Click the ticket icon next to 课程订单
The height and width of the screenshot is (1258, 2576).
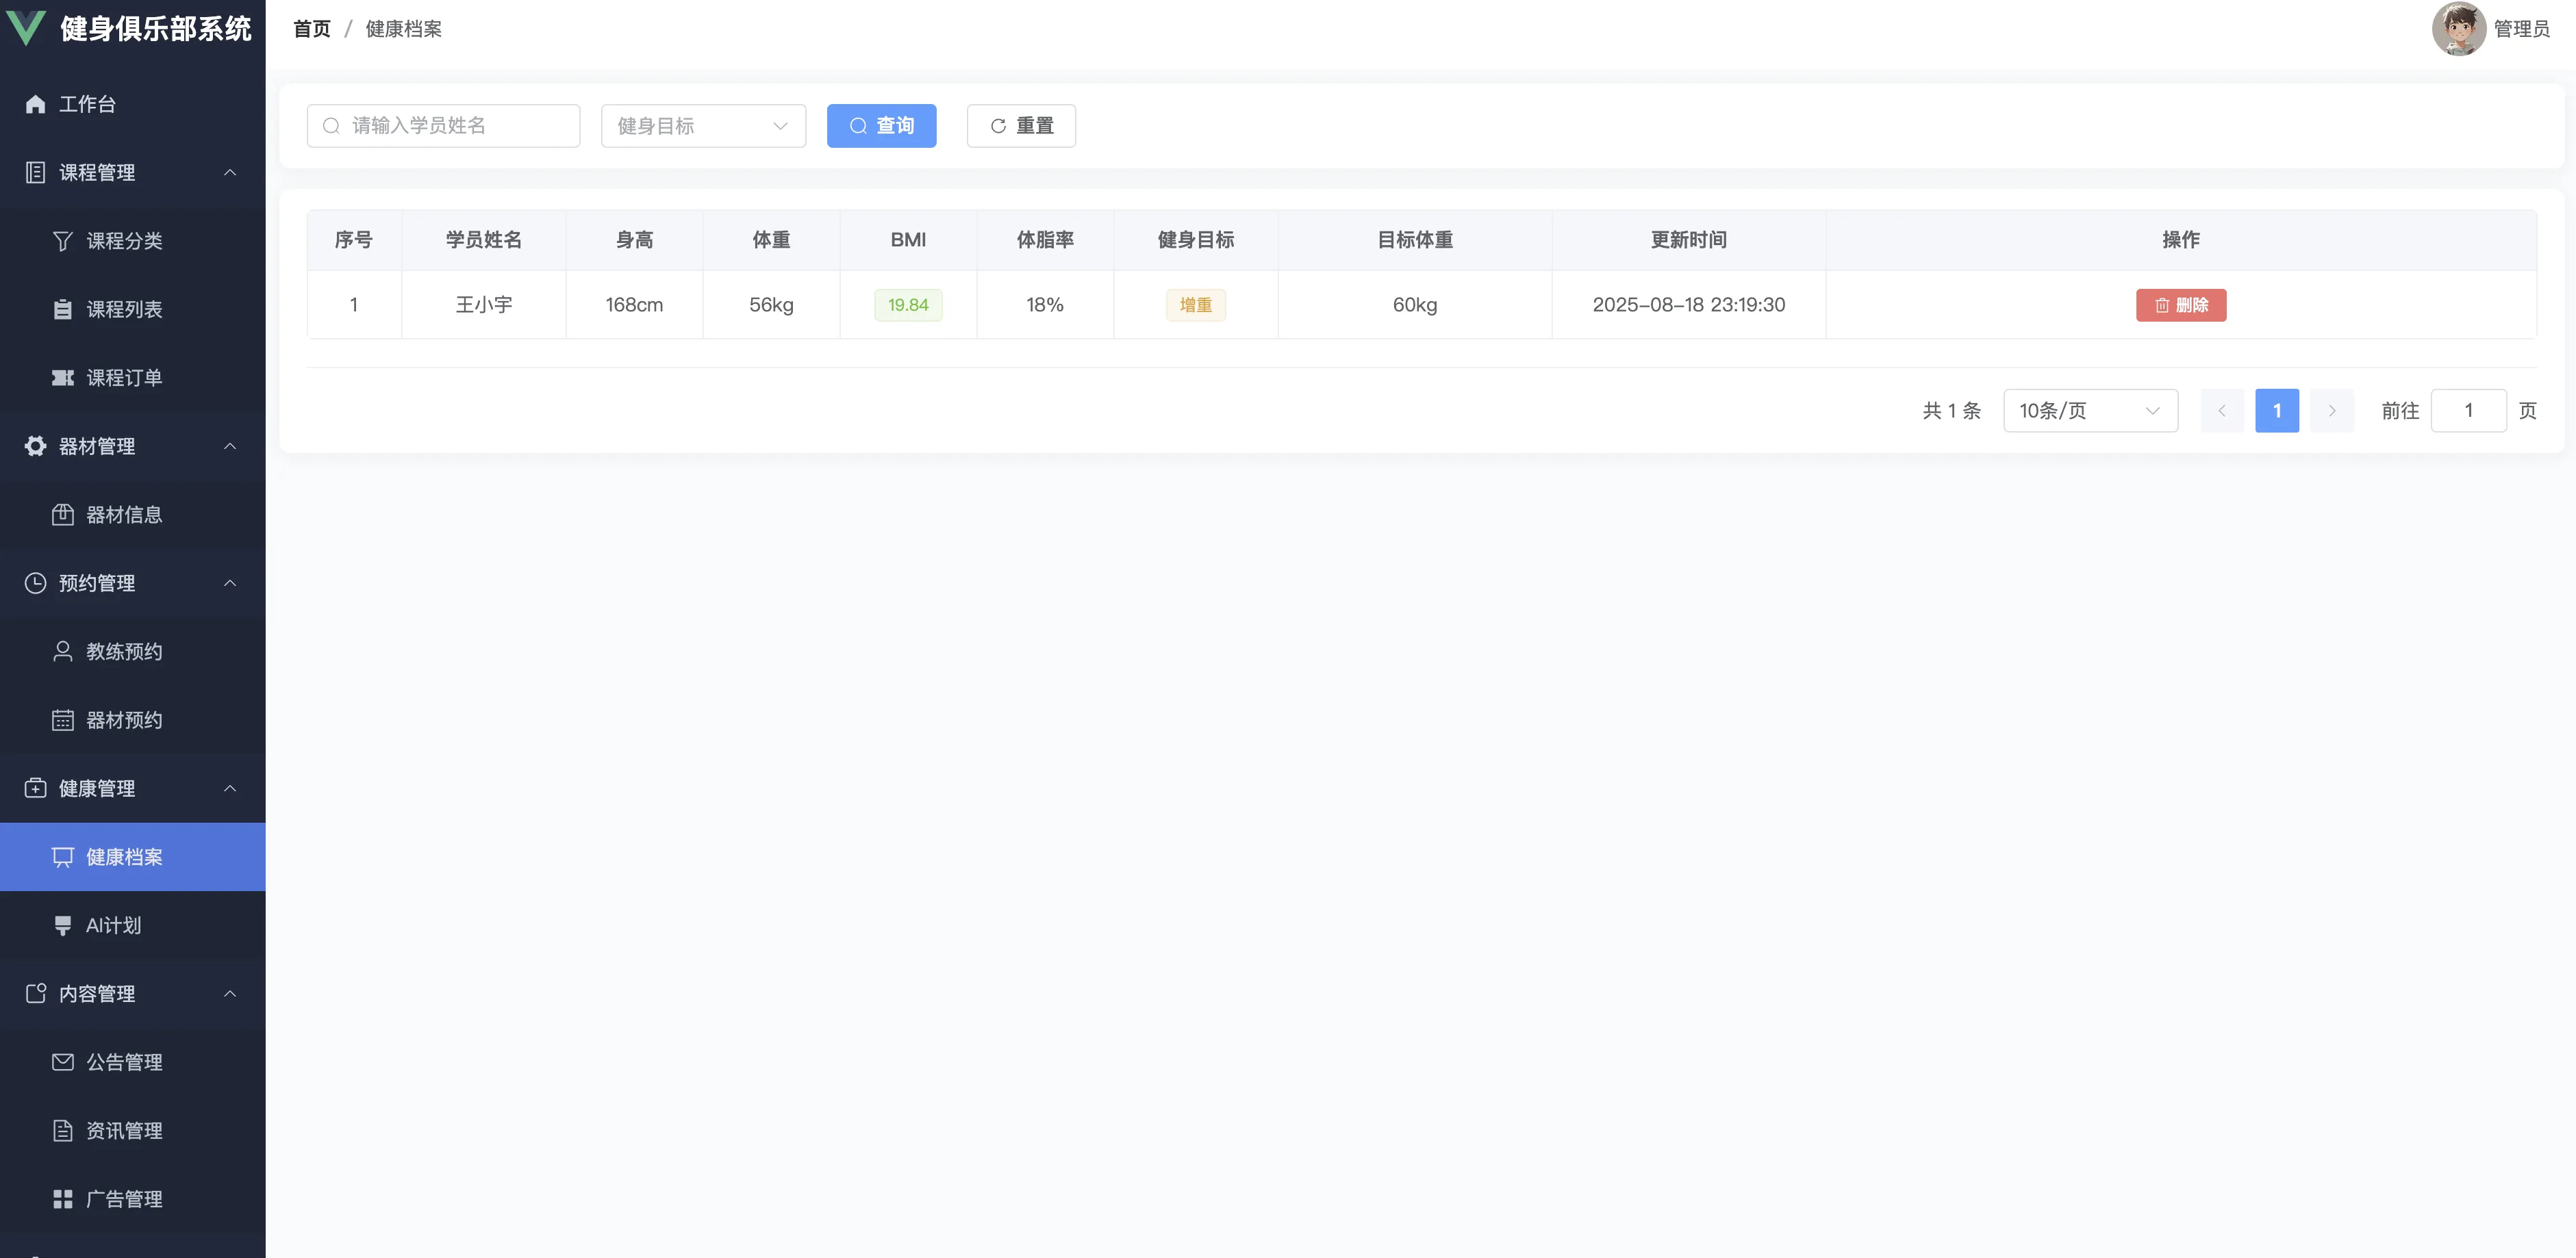pos(63,378)
